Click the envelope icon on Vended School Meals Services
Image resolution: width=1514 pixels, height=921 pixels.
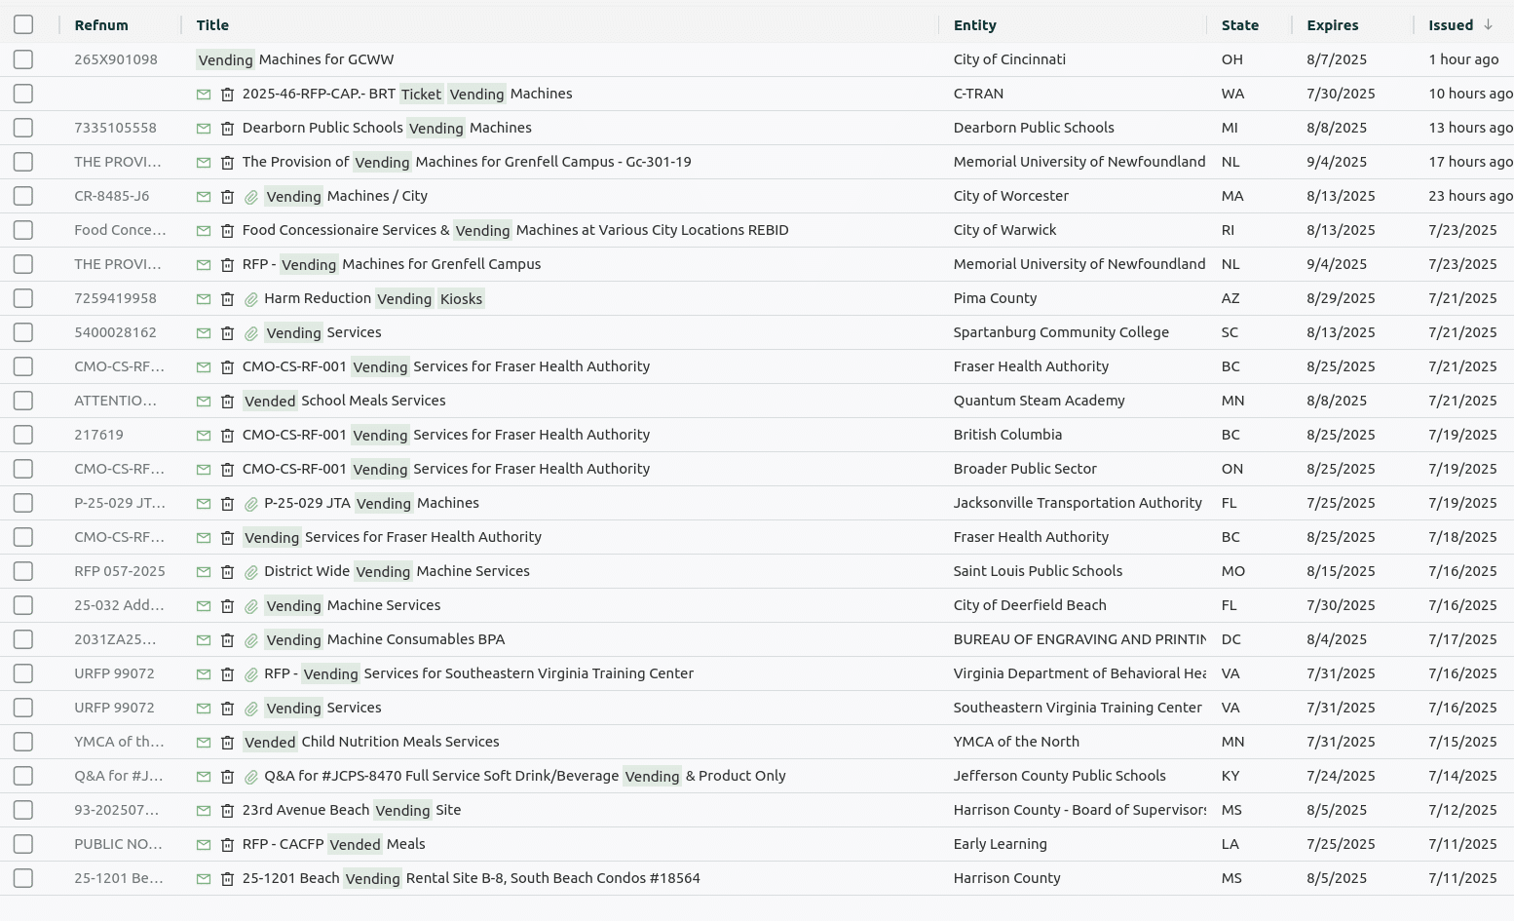[204, 402]
